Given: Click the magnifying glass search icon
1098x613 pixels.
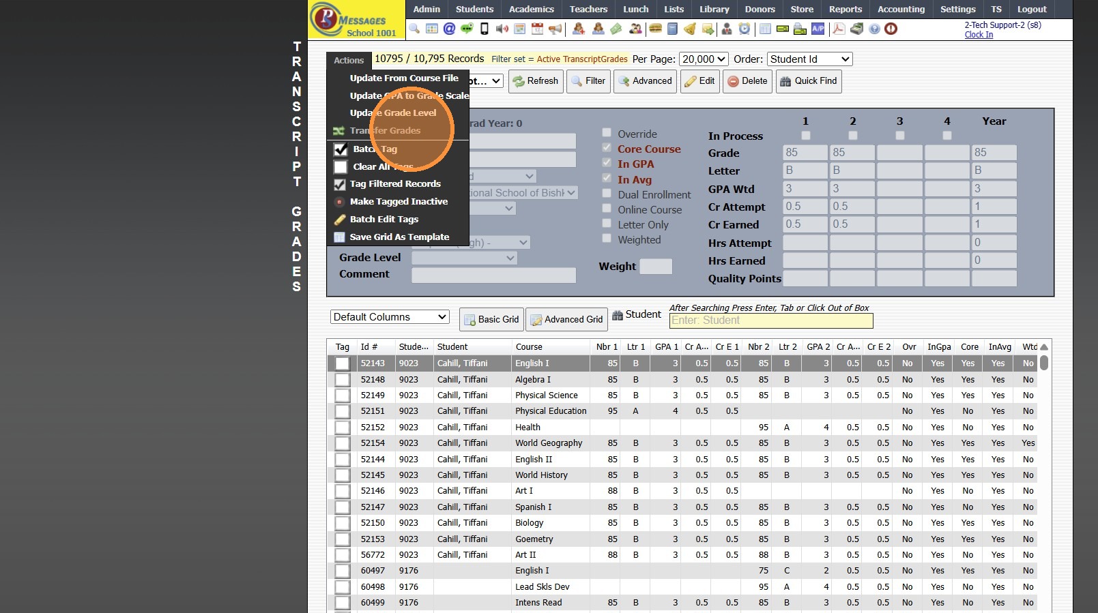Looking at the screenshot, I should (x=414, y=29).
